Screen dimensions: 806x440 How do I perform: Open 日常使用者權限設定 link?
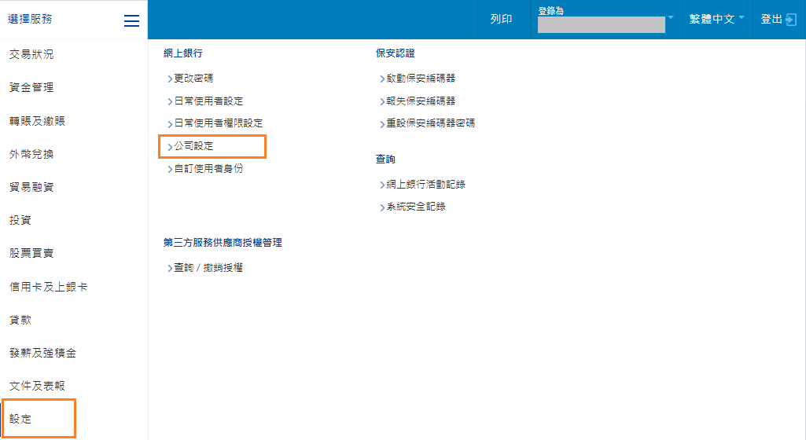click(x=218, y=123)
